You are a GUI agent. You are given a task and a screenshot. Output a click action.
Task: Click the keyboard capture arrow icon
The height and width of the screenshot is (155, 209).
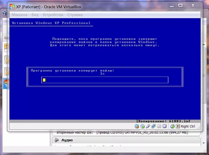point(178,126)
